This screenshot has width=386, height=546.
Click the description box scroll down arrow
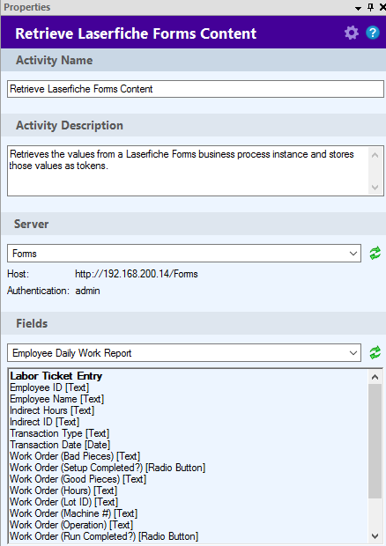(375, 188)
